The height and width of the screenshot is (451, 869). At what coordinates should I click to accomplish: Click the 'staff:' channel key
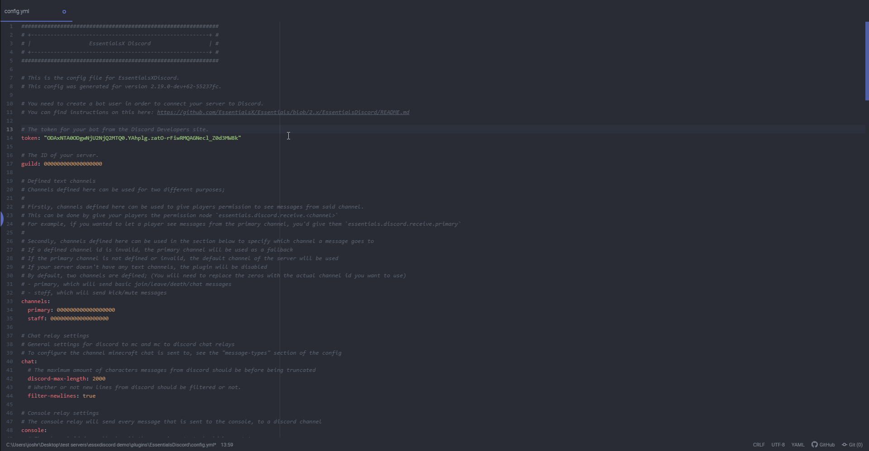37,318
